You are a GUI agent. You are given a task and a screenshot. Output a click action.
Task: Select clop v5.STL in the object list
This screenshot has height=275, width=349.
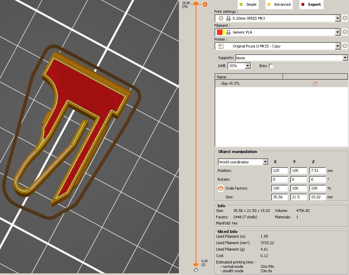click(230, 83)
